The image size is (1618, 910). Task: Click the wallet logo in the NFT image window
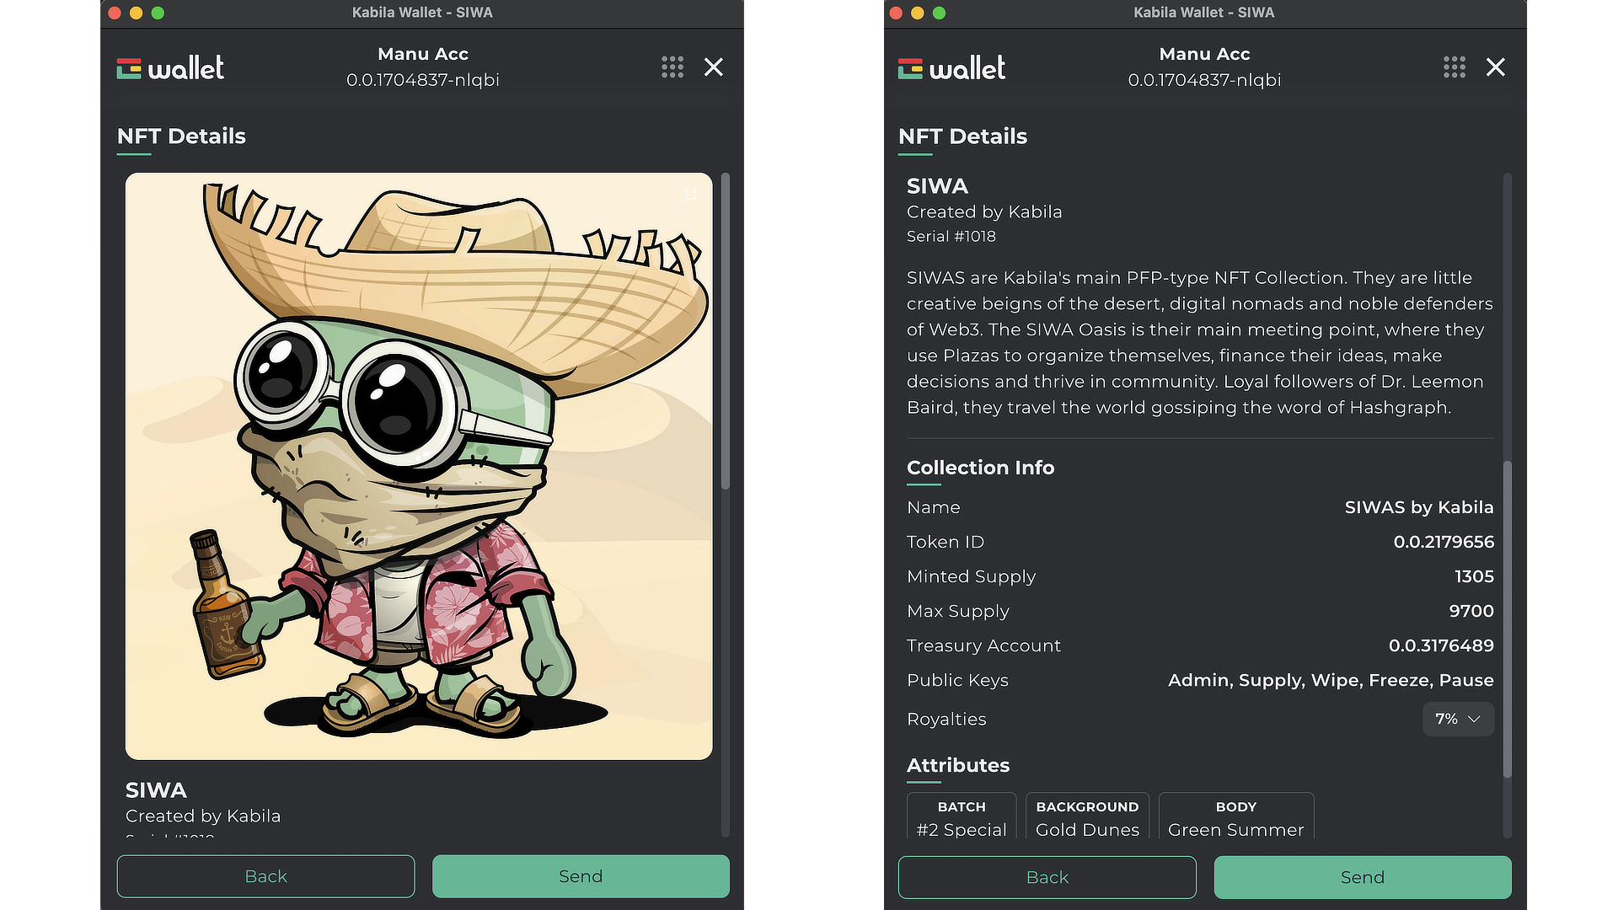[x=170, y=68]
